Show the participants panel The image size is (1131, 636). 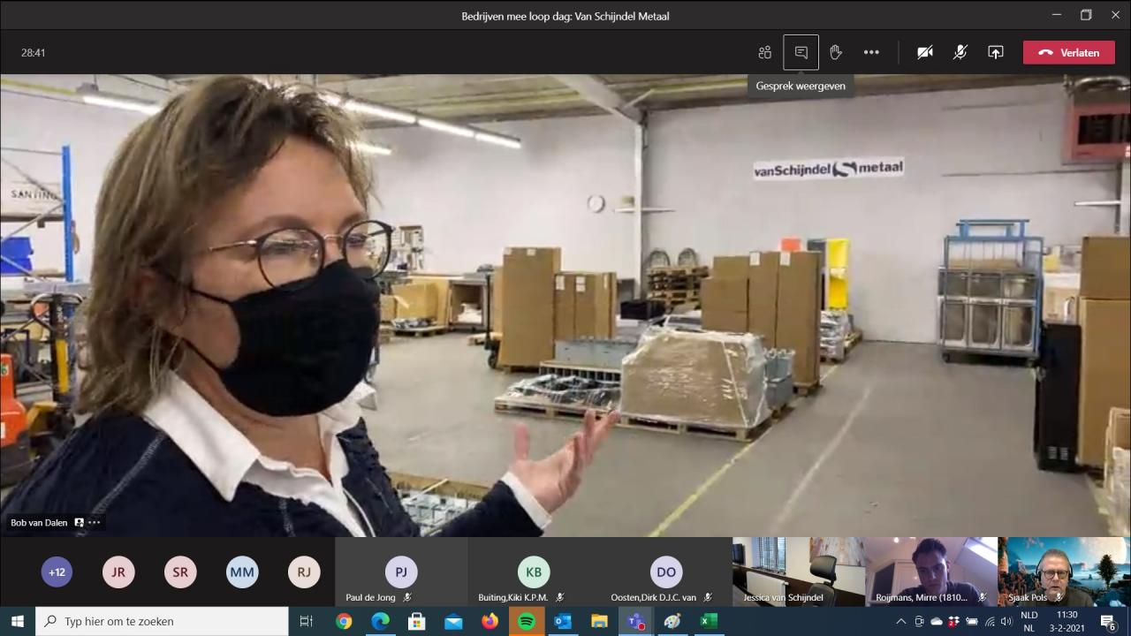(765, 53)
